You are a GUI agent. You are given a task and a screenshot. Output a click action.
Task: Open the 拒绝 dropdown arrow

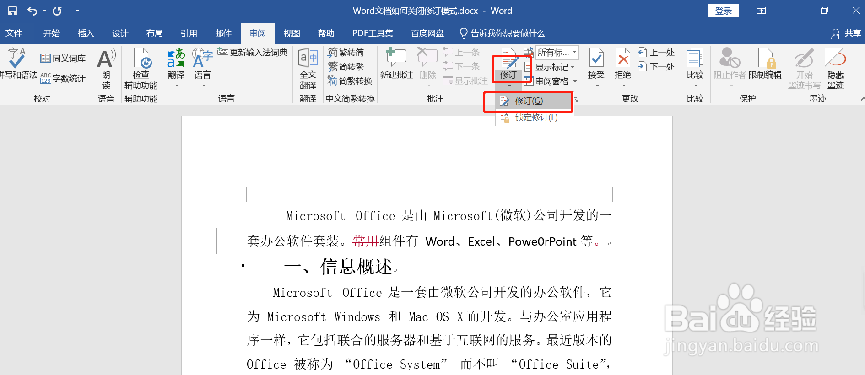(623, 86)
